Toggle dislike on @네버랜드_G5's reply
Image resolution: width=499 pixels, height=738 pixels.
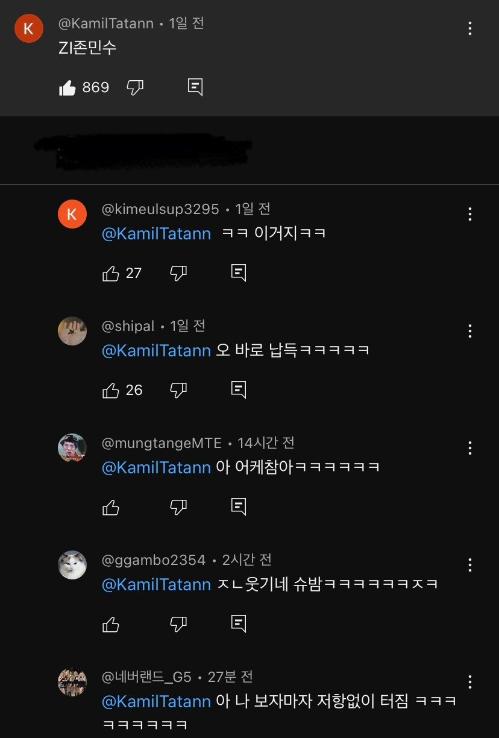[x=178, y=736]
